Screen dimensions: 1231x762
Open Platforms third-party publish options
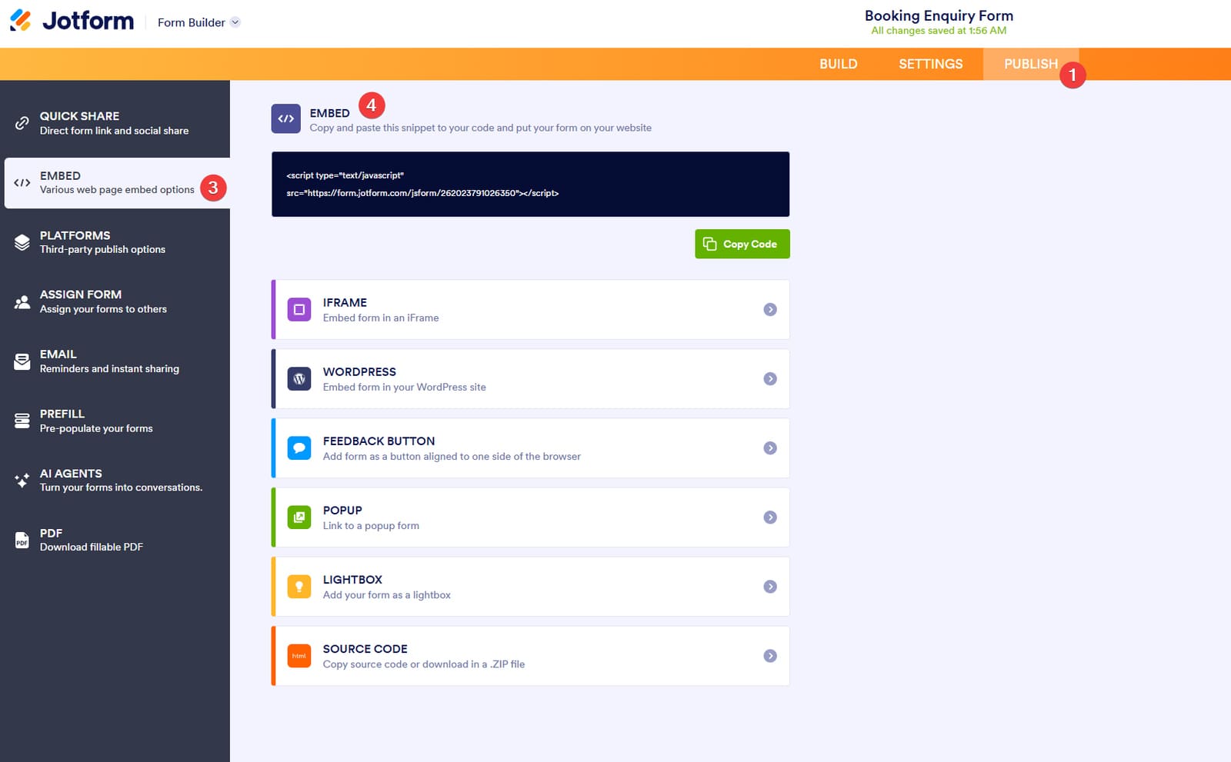[115, 242]
